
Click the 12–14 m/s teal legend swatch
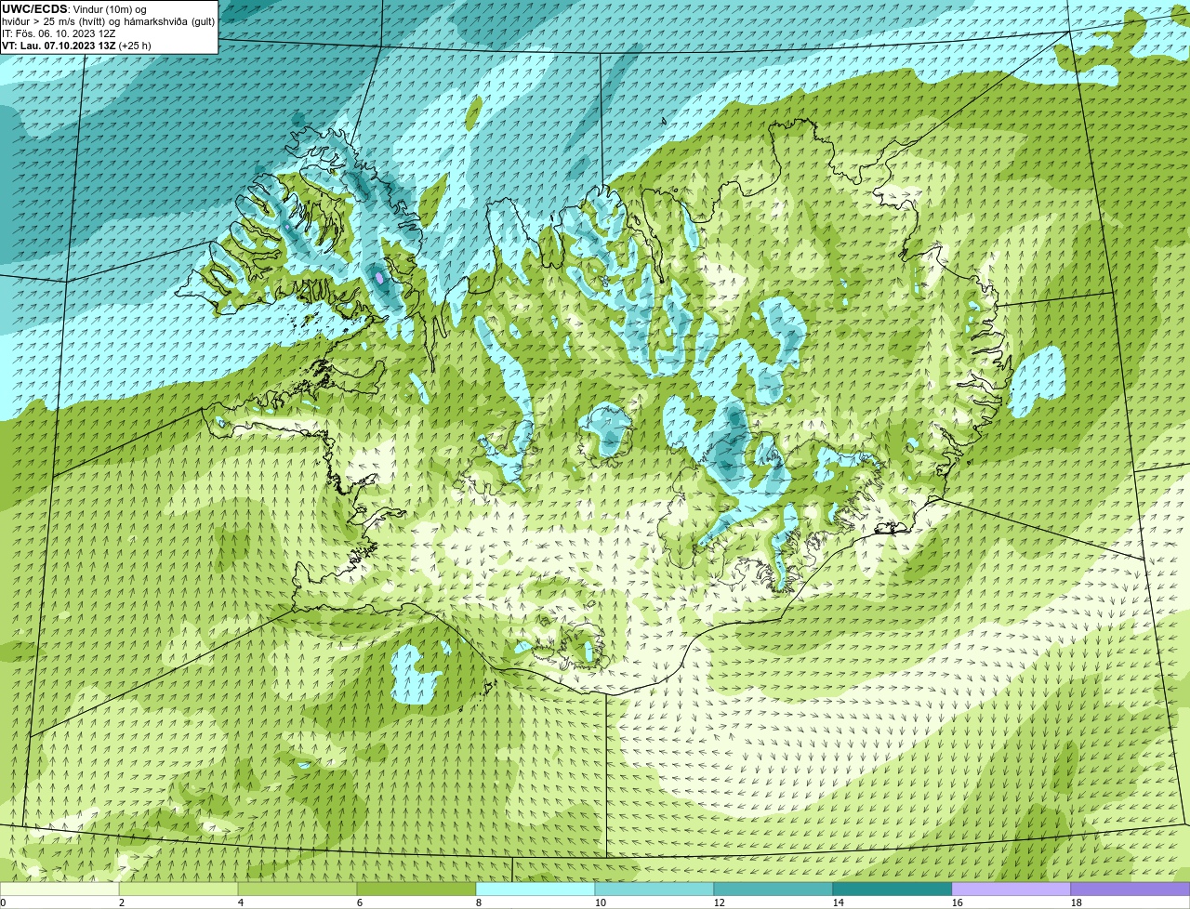(x=773, y=889)
